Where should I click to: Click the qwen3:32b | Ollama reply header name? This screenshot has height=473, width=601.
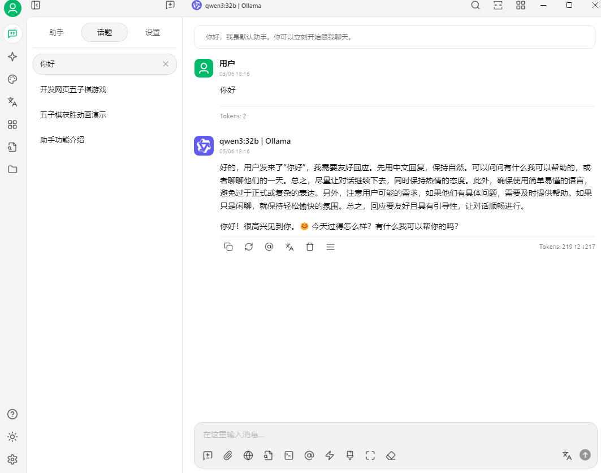[255, 141]
